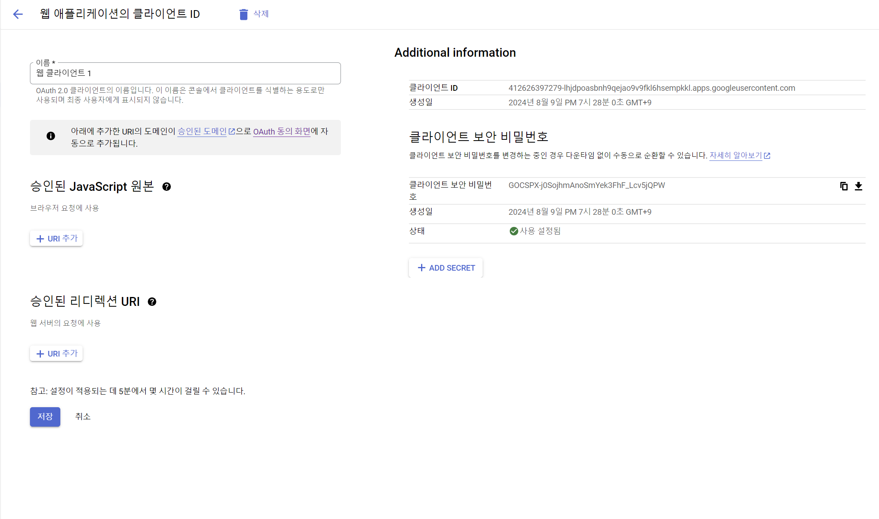Open the 승인된 도메인 link
879x519 pixels.
pyautogui.click(x=202, y=131)
